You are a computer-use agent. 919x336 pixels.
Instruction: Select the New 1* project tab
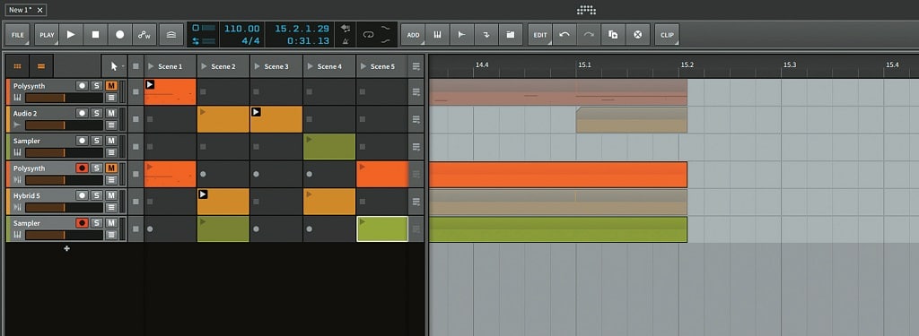[x=21, y=10]
